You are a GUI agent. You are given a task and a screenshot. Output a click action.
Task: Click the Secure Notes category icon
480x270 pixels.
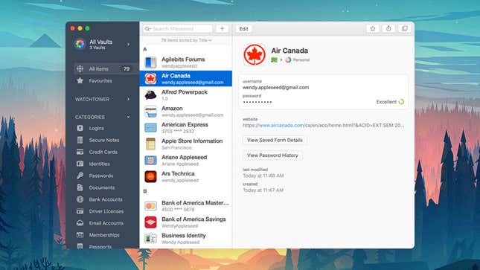click(80, 140)
